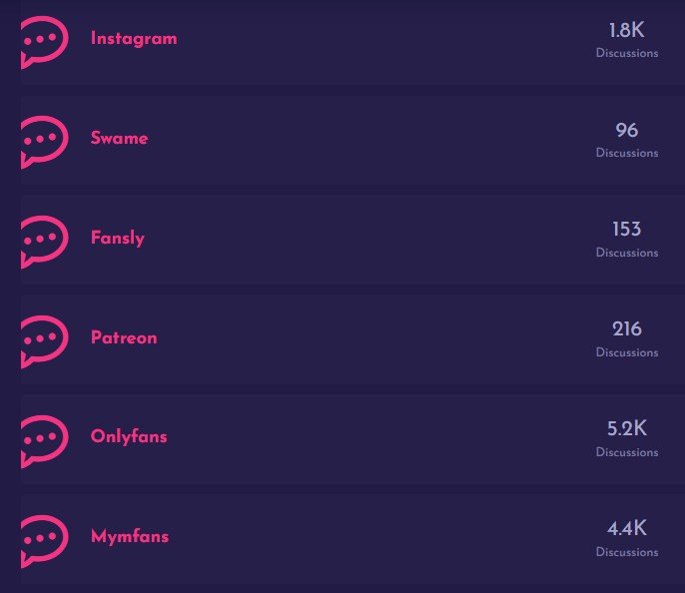Open the Swame category title
The image size is (685, 593).
pos(119,139)
